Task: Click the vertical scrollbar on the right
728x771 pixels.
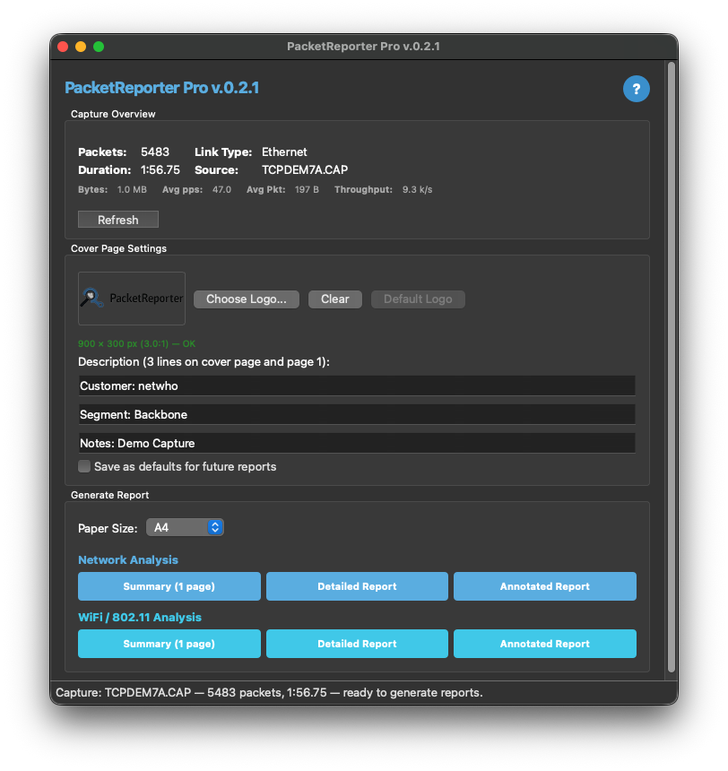Action: pyautogui.click(x=672, y=368)
